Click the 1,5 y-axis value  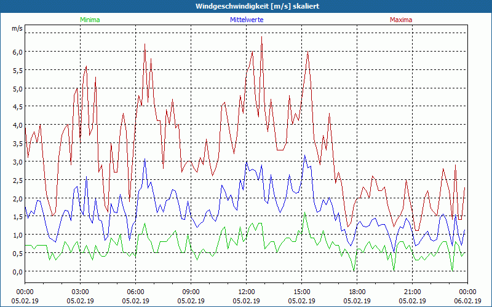[18, 217]
